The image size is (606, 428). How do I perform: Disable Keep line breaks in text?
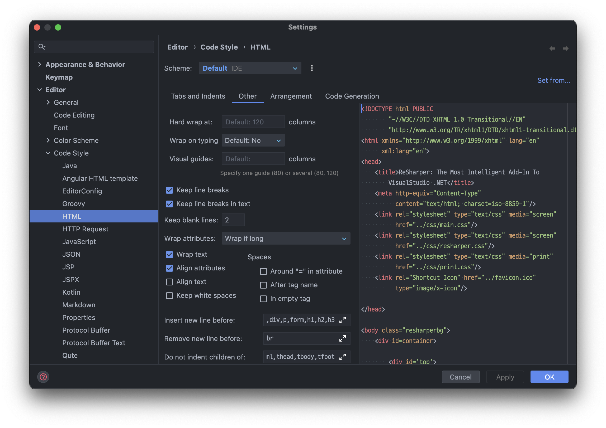click(169, 204)
